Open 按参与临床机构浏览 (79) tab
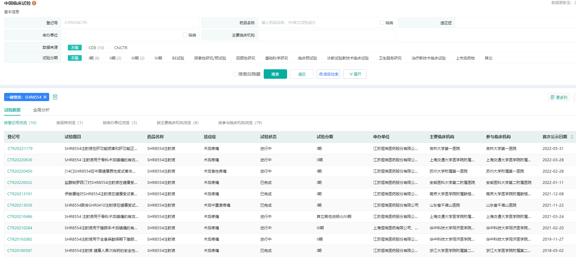Screen dimensions: 576x257 (240, 123)
